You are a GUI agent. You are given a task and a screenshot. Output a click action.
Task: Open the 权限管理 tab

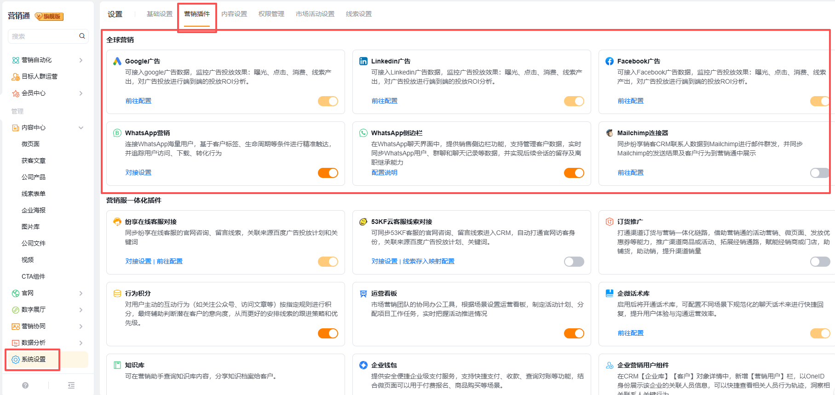tap(271, 14)
